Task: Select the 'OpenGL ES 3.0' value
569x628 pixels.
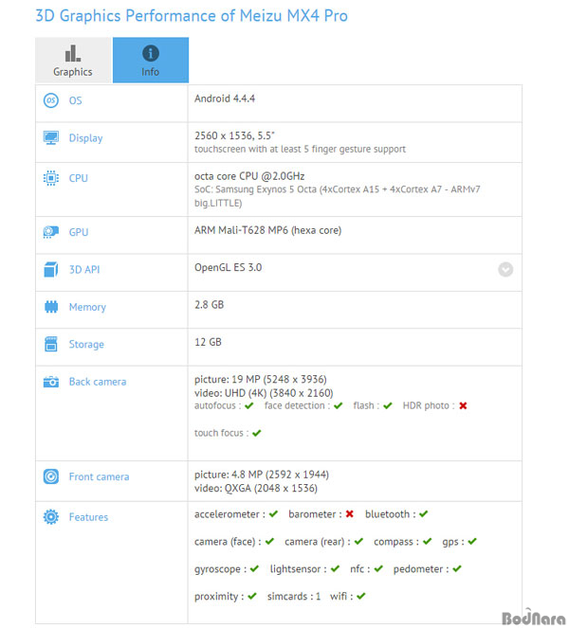Action: coord(229,267)
